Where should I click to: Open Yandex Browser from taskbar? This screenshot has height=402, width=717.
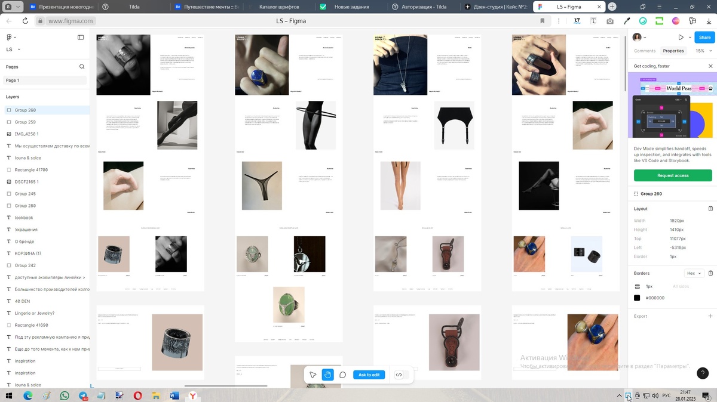[193, 395]
